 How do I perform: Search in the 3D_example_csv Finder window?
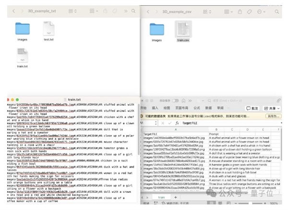click(x=276, y=12)
